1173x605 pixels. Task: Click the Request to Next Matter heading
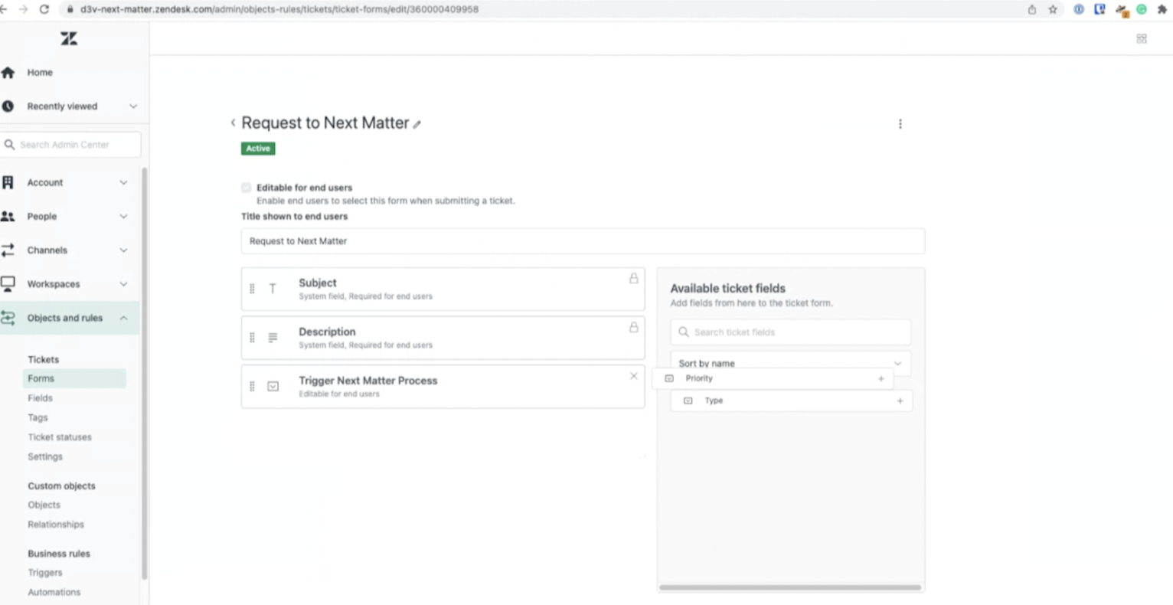point(325,123)
